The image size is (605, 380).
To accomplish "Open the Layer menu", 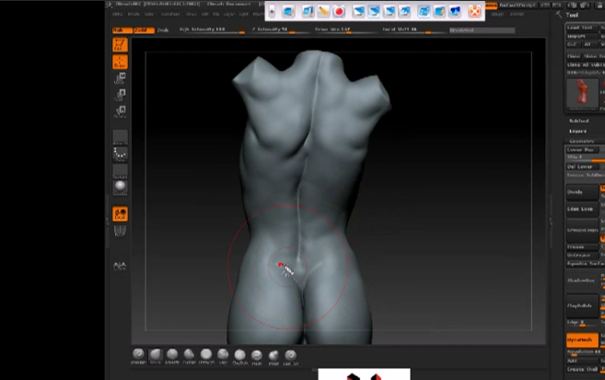I will 228,14.
